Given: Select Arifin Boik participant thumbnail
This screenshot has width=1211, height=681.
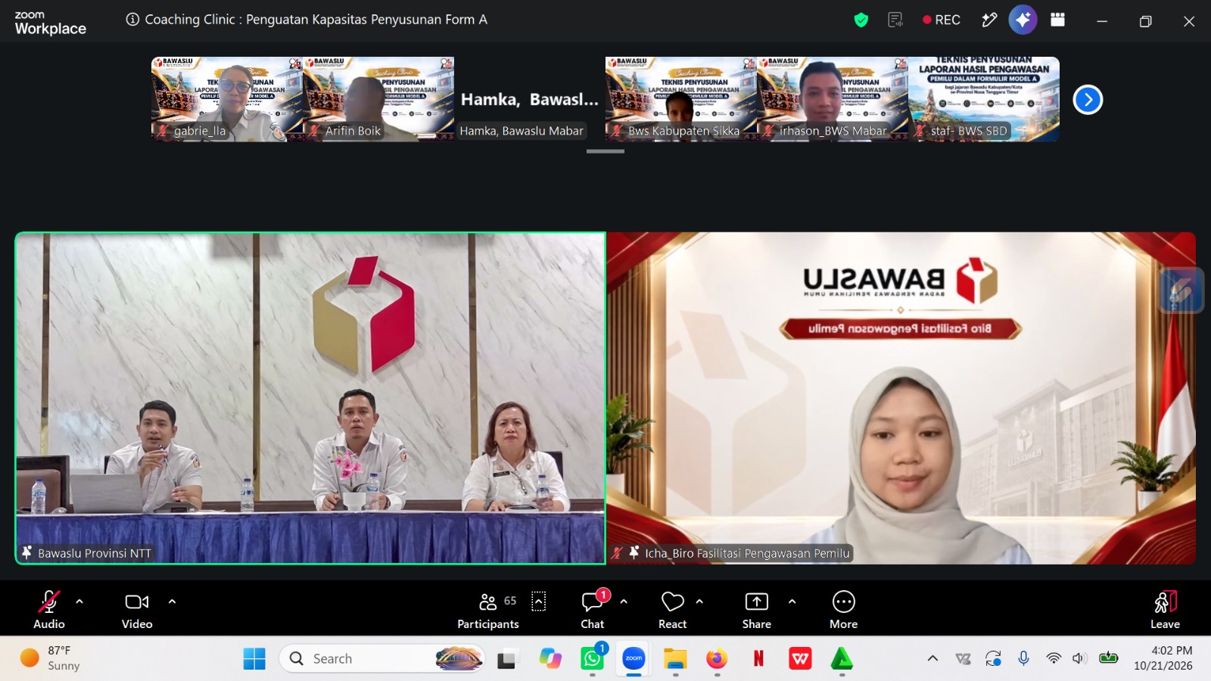Looking at the screenshot, I should point(378,99).
